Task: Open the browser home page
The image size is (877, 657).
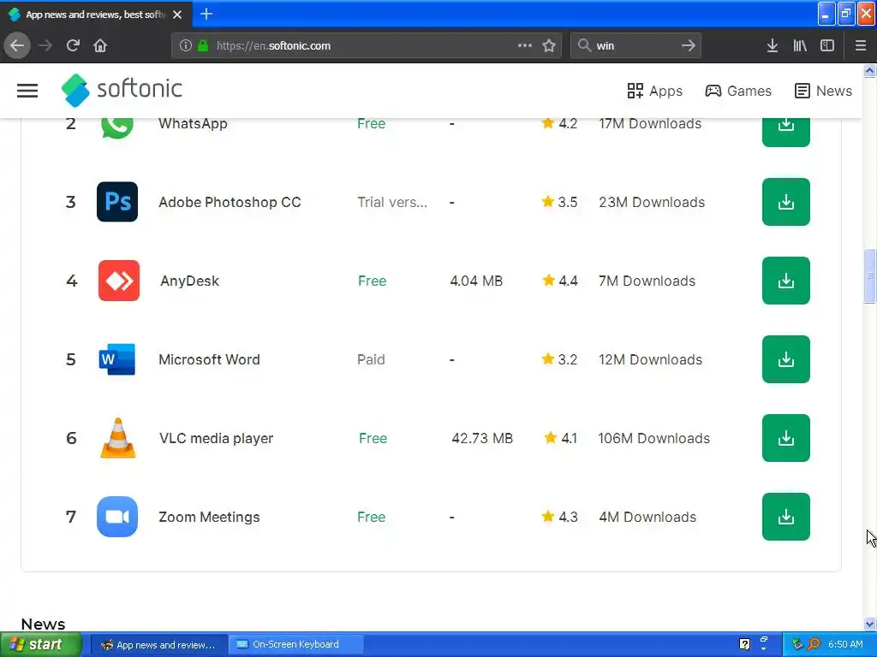Action: (100, 45)
